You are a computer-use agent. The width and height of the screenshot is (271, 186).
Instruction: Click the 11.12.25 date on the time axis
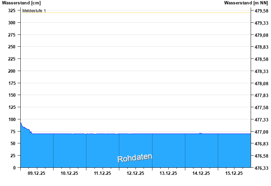pos(102,173)
